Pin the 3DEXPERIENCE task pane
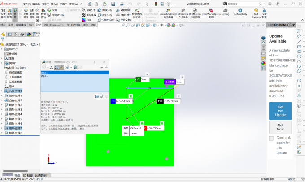Screen dimensions: 305x182 [x=293, y=25]
